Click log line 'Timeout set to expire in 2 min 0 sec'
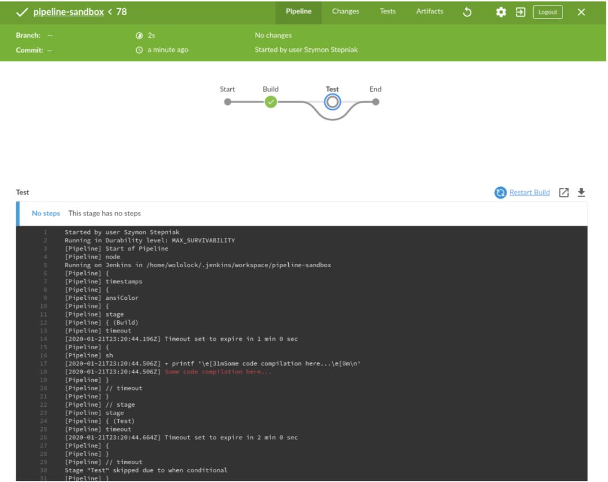608x482 pixels. [181, 438]
